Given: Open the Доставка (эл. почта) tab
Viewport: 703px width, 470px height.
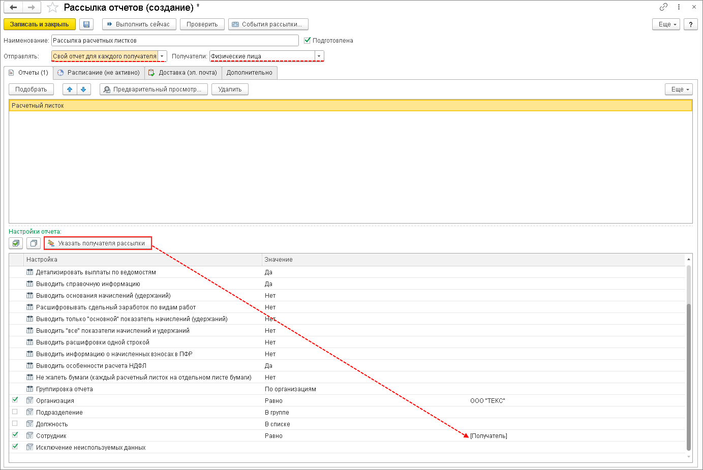Looking at the screenshot, I should pos(183,73).
